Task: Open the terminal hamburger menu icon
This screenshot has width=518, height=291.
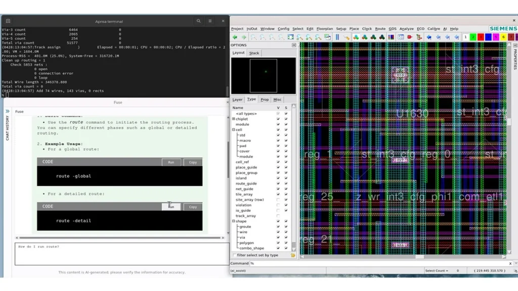Action: (210, 21)
